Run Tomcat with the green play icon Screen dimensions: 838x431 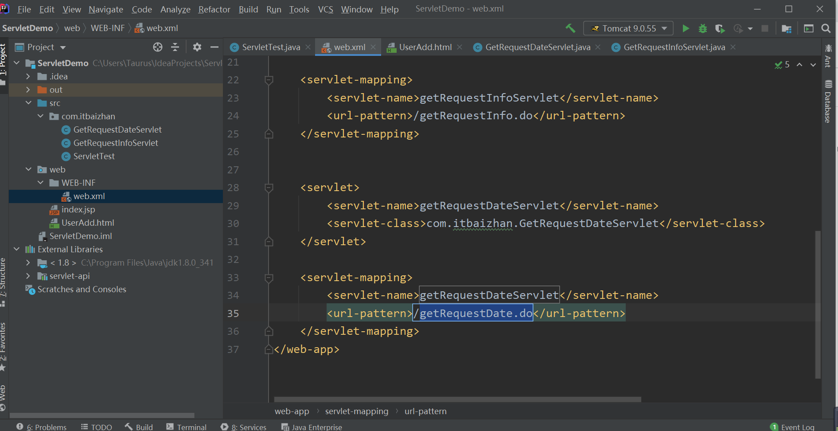tap(686, 28)
